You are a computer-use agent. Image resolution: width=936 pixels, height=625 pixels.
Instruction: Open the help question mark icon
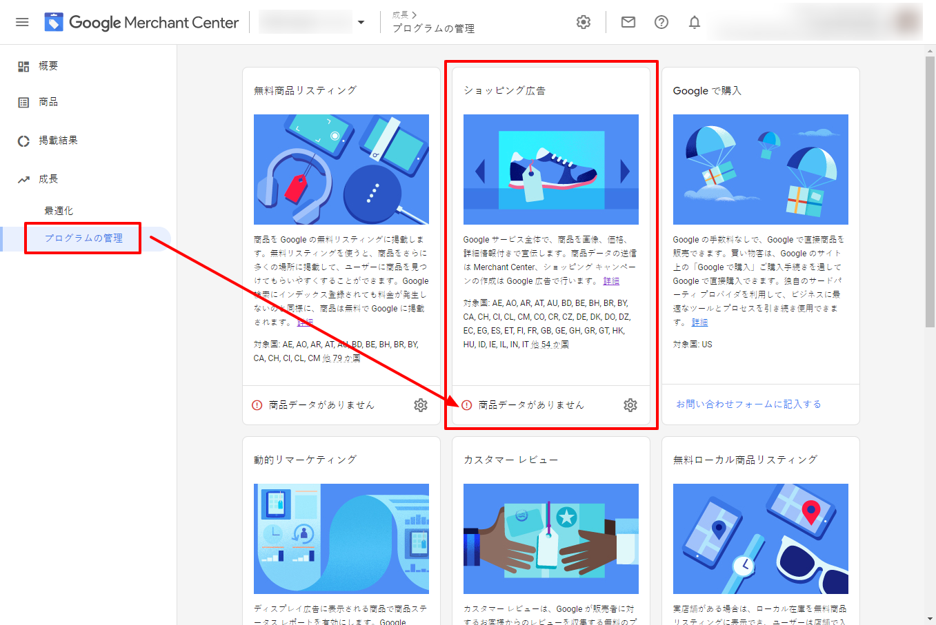point(661,22)
